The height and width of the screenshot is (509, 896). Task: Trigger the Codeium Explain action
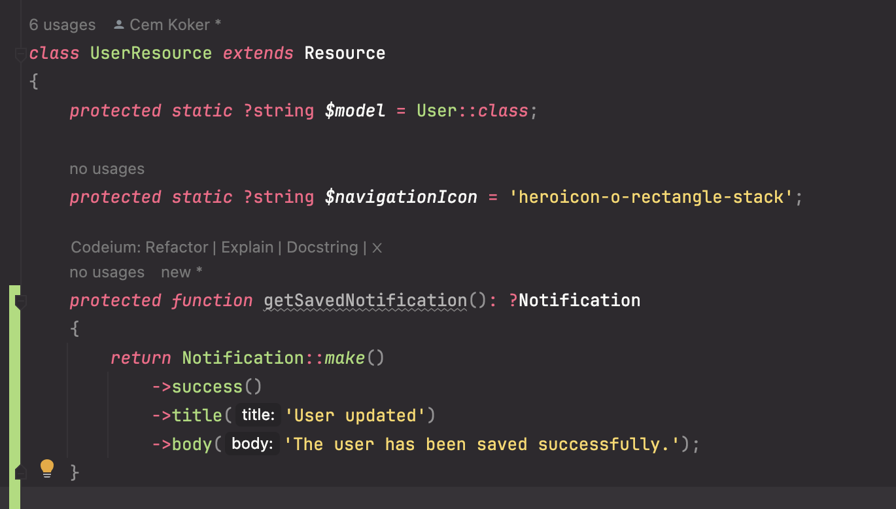pos(247,247)
